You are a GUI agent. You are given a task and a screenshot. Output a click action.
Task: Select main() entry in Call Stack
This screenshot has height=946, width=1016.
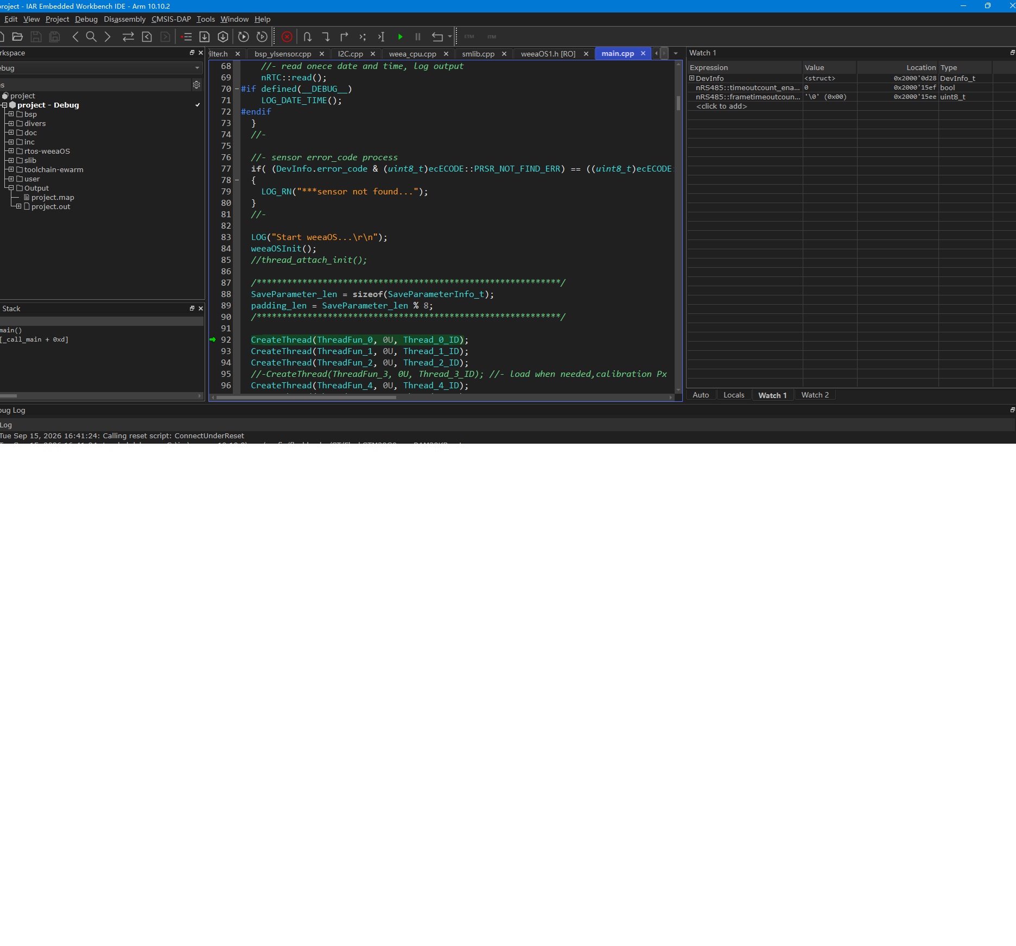pos(11,330)
